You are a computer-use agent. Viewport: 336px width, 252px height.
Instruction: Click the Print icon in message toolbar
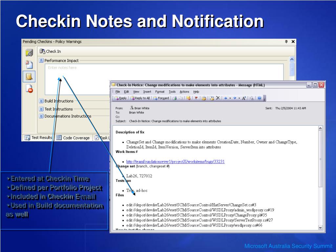[175, 98]
